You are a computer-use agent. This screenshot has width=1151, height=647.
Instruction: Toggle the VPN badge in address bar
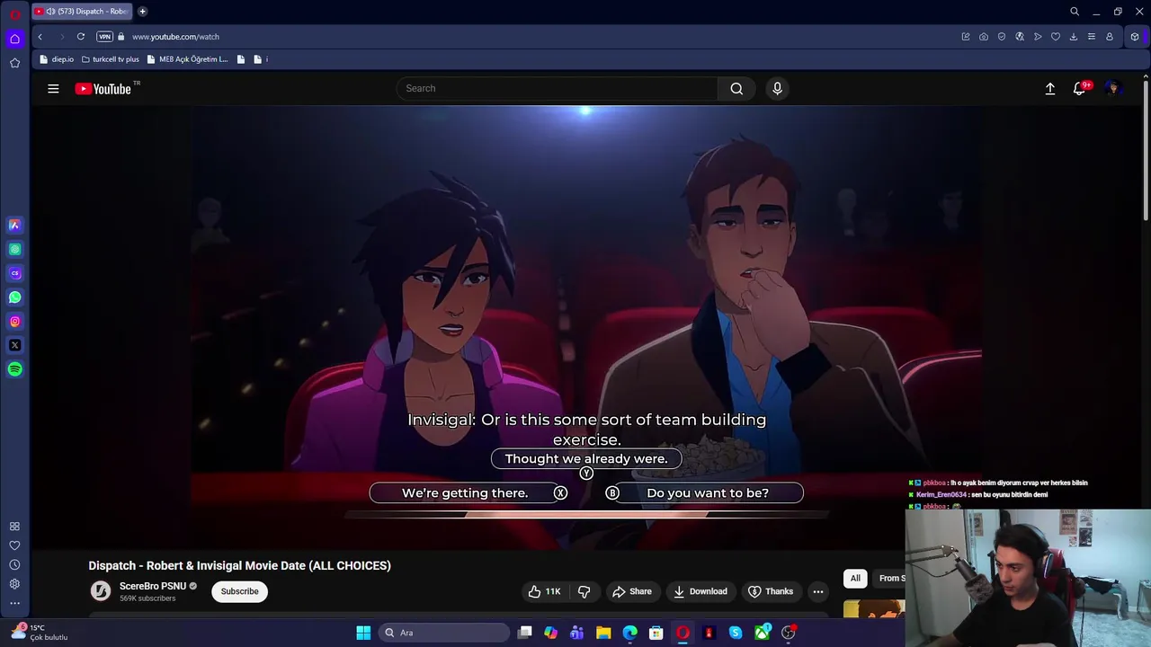tap(104, 37)
